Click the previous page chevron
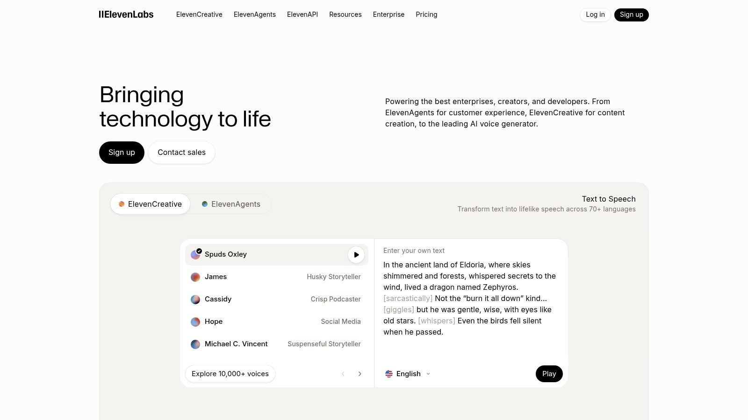This screenshot has height=420, width=748. point(343,373)
